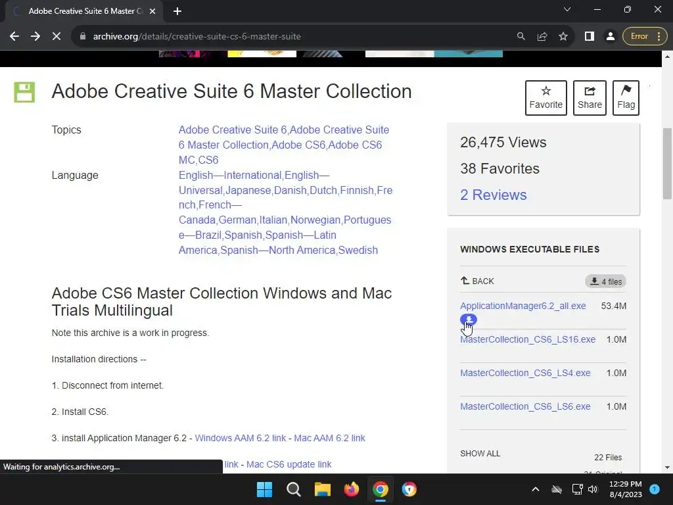Open the browser side panel icon
Screen dimensions: 673x505
tap(590, 37)
